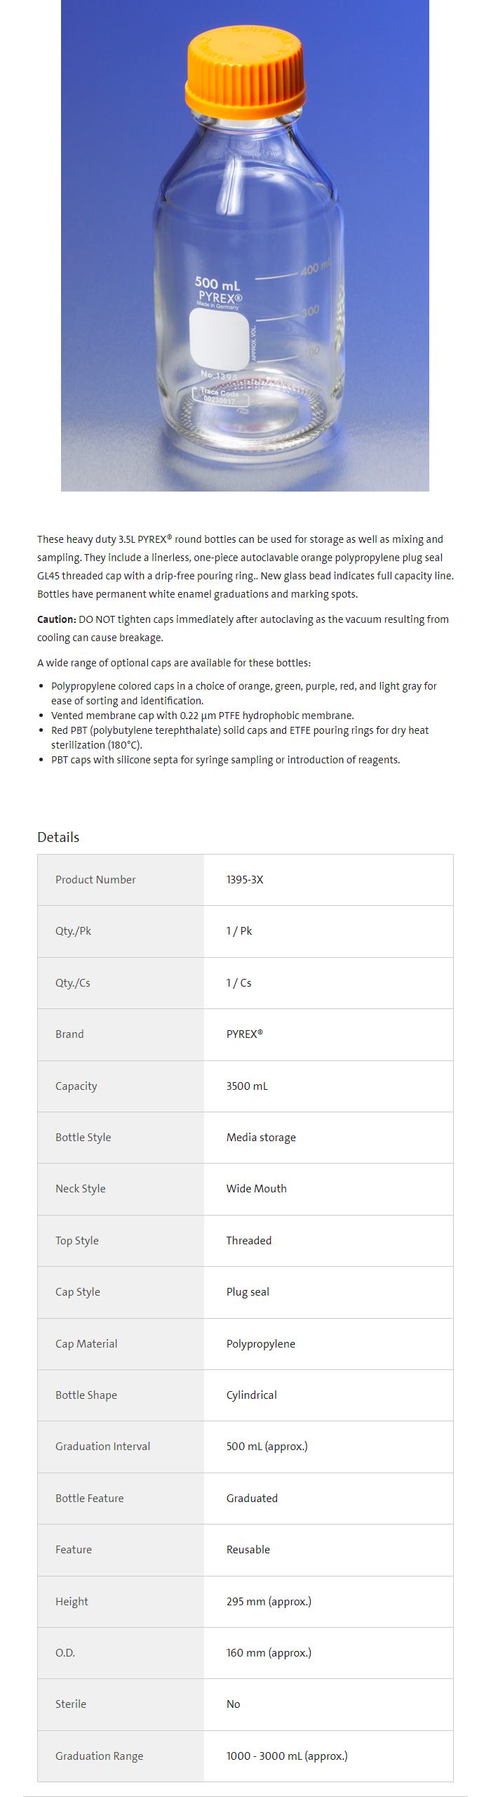Click the "295 mm (approx.)" height value
491x1797 pixels.
click(269, 1602)
